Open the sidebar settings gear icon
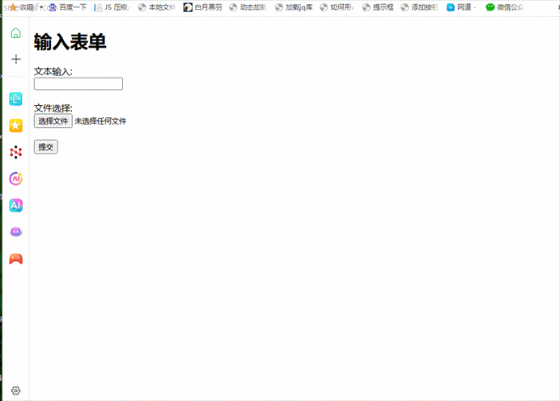Viewport: 560px width, 401px height. (15, 390)
